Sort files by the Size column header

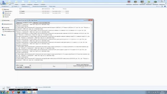click(64, 9)
